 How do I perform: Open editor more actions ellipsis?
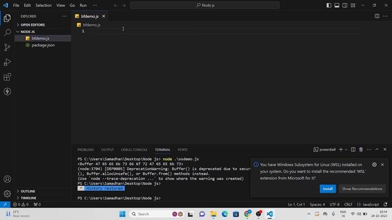click(385, 16)
